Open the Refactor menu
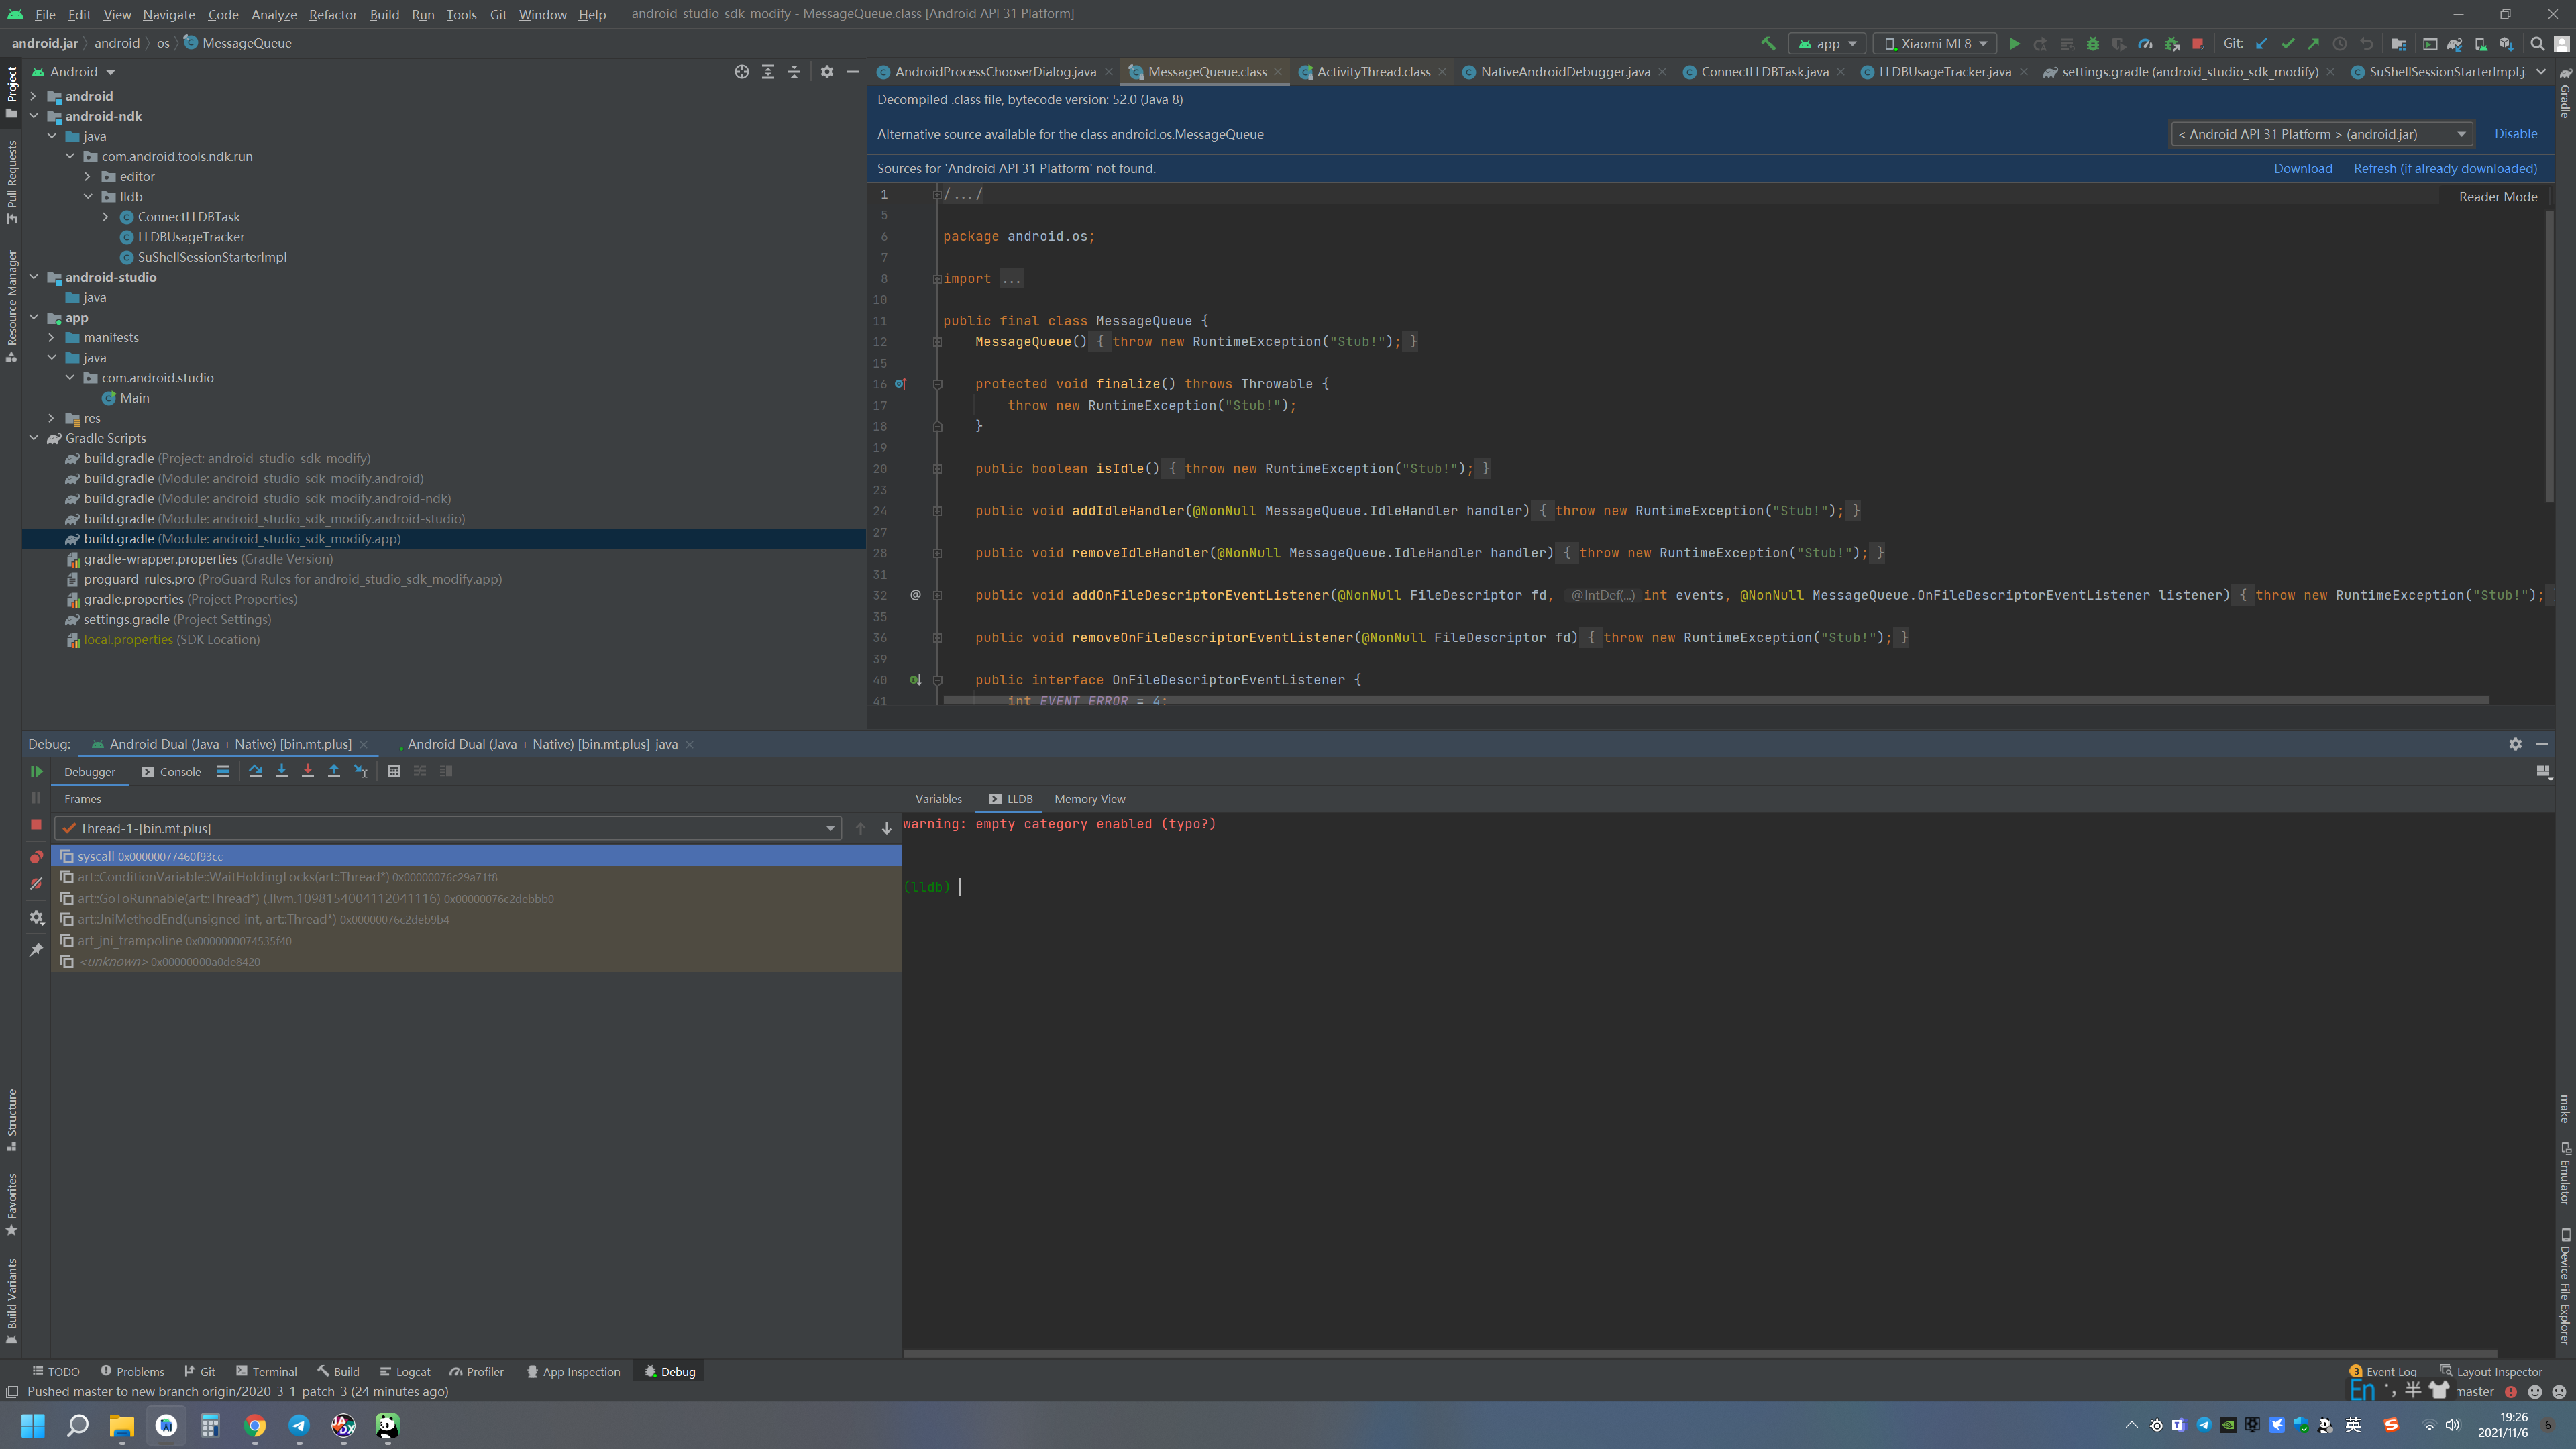The width and height of the screenshot is (2576, 1449). [x=332, y=14]
